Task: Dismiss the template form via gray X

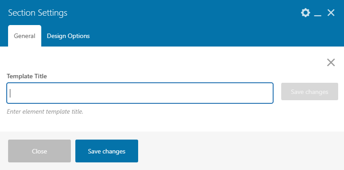Action: click(331, 62)
